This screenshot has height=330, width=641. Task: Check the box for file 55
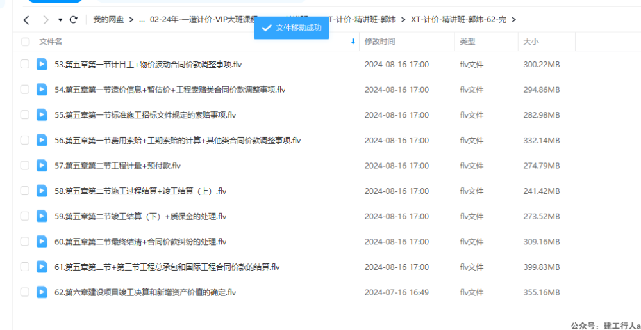(25, 114)
